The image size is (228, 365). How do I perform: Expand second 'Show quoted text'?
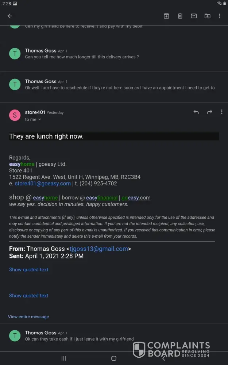click(x=28, y=296)
